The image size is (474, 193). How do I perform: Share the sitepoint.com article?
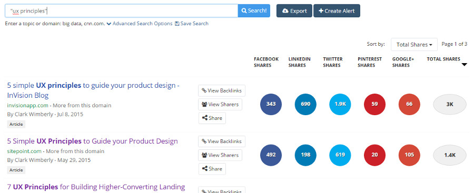click(x=212, y=169)
